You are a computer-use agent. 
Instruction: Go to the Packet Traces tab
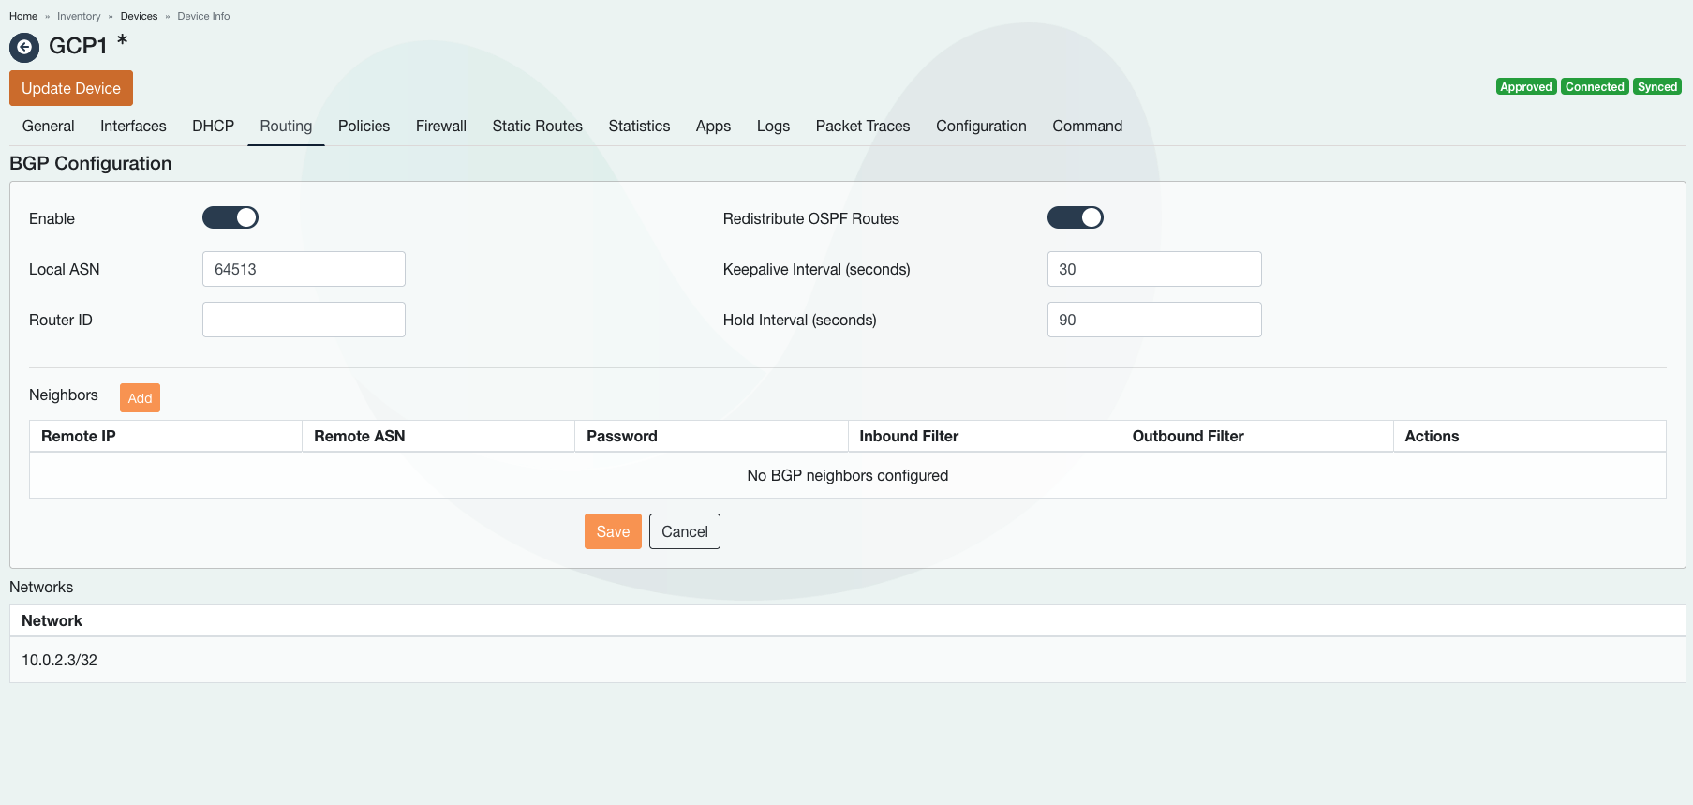[862, 126]
